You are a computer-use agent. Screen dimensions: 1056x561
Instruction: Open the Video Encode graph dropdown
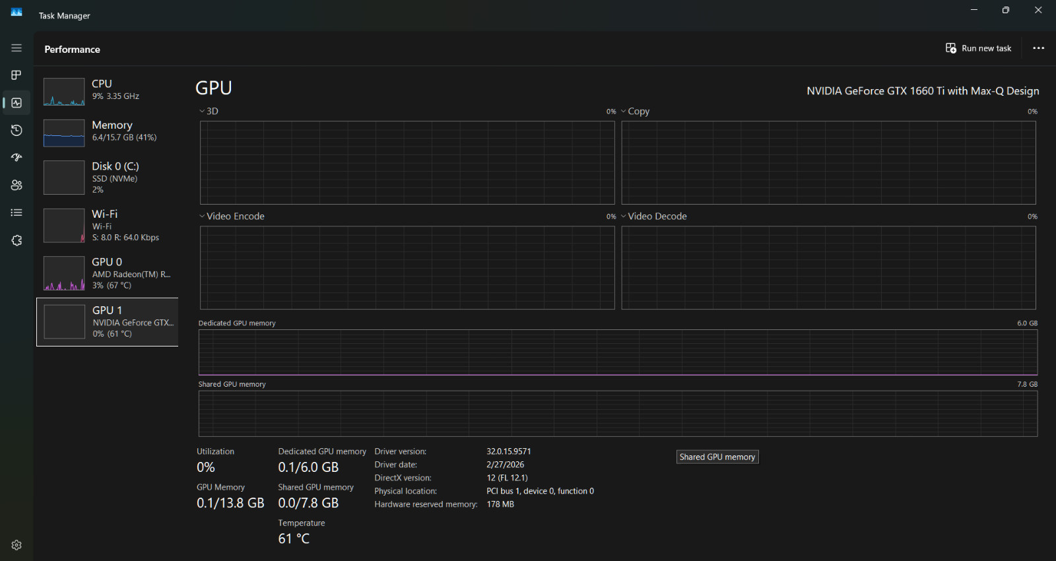pos(232,216)
